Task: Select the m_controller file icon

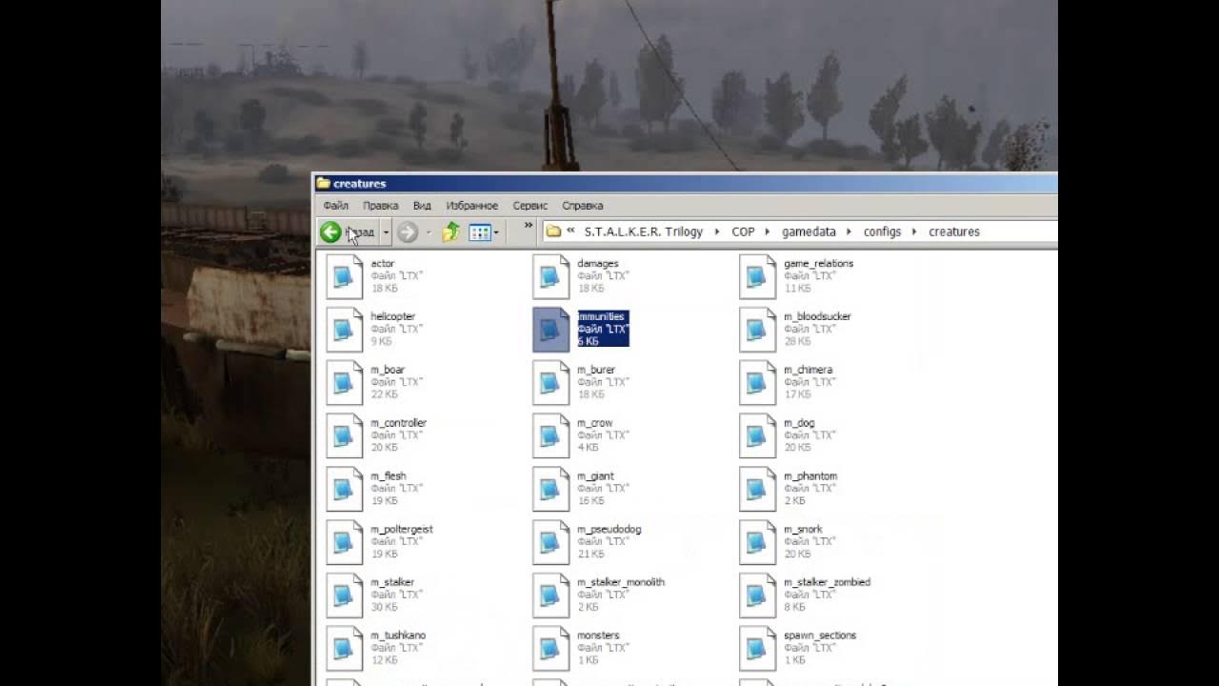Action: coord(344,436)
